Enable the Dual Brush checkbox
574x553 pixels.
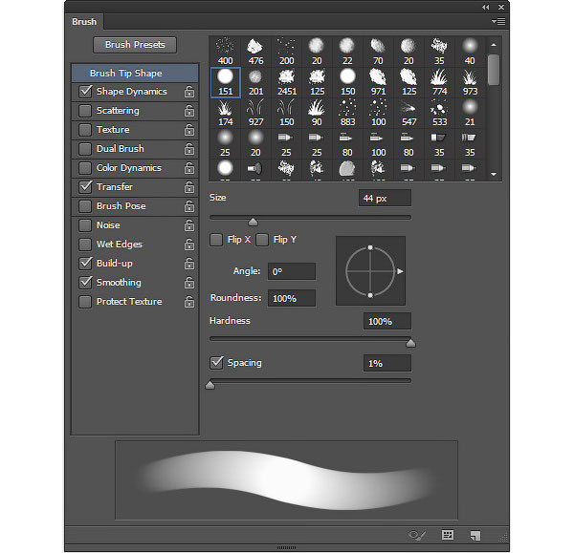(85, 149)
